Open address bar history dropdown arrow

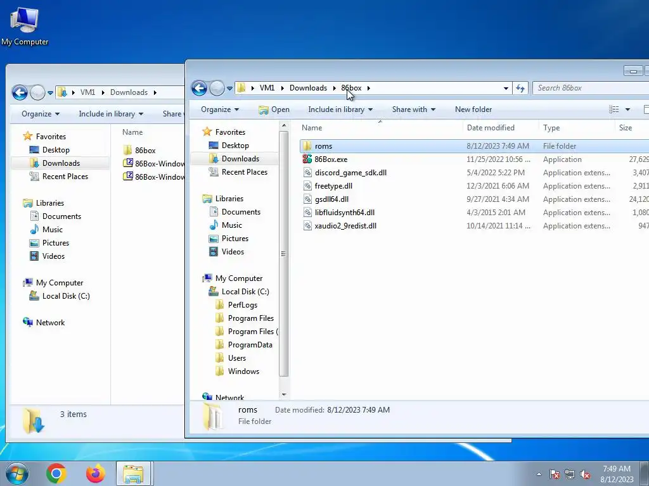click(x=506, y=88)
